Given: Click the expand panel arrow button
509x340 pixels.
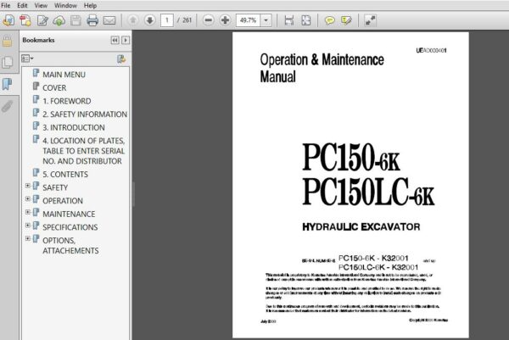Looking at the screenshot, I should pyautogui.click(x=126, y=40).
